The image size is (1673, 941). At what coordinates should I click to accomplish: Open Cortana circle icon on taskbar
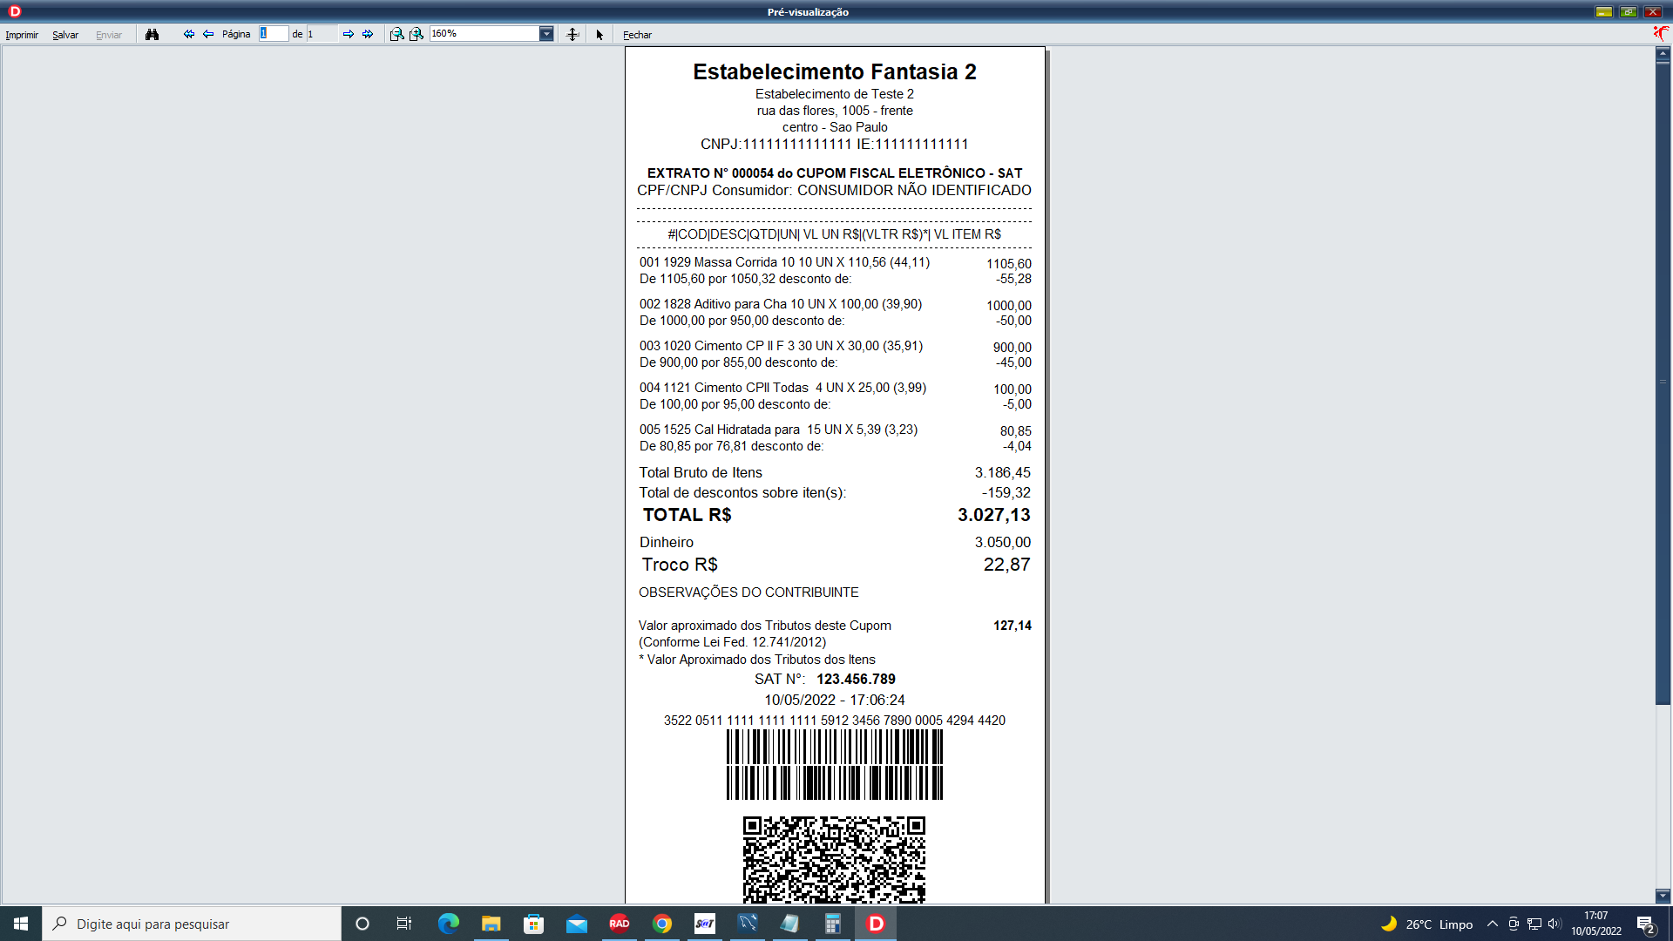[x=362, y=924]
